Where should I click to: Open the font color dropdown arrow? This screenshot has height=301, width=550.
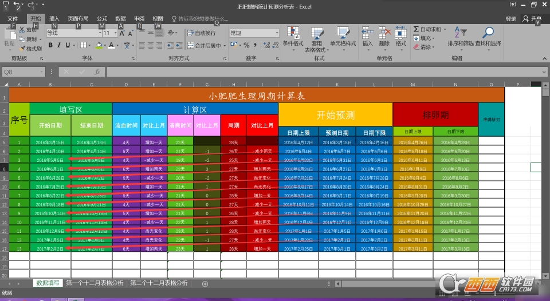click(117, 45)
